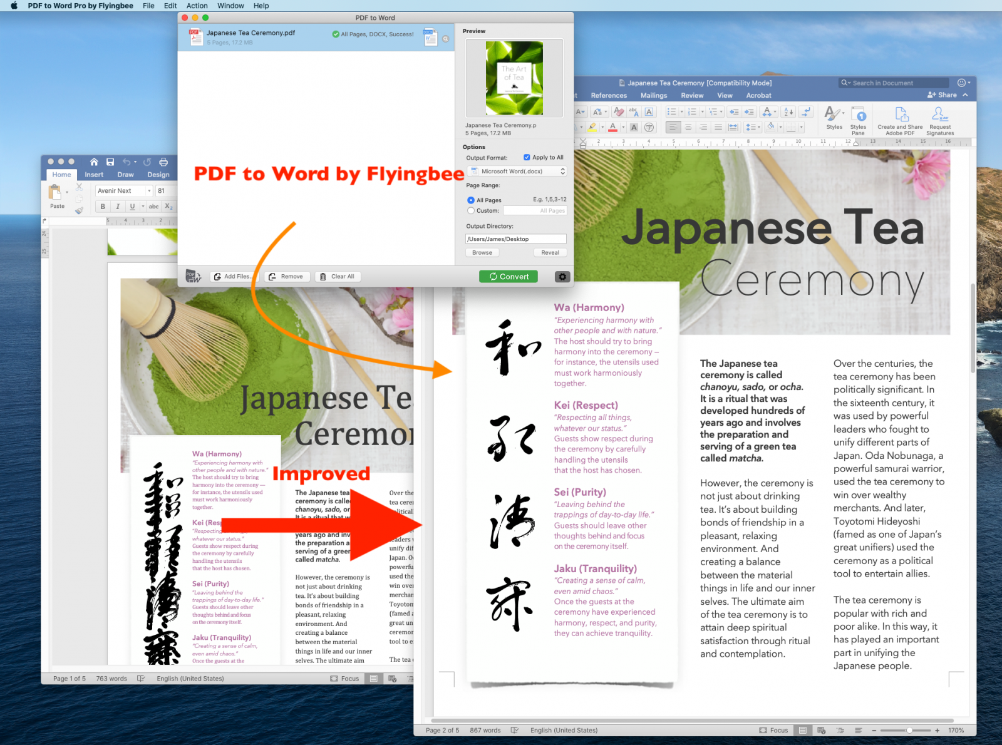Click the Remove button

point(287,276)
